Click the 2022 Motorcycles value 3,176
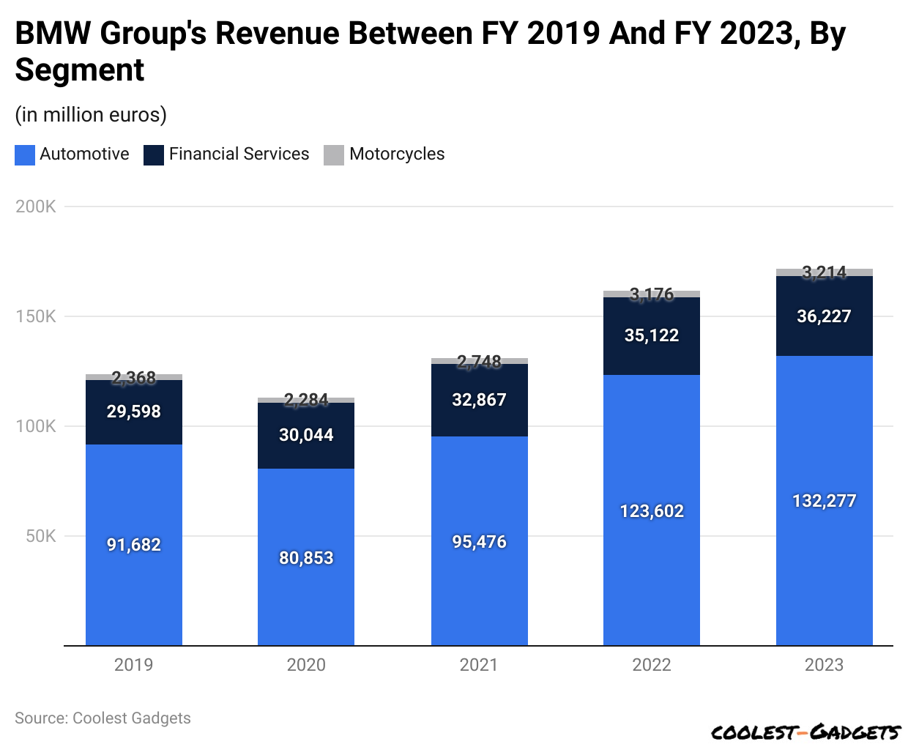Screen dimensions: 908x744 tap(652, 294)
